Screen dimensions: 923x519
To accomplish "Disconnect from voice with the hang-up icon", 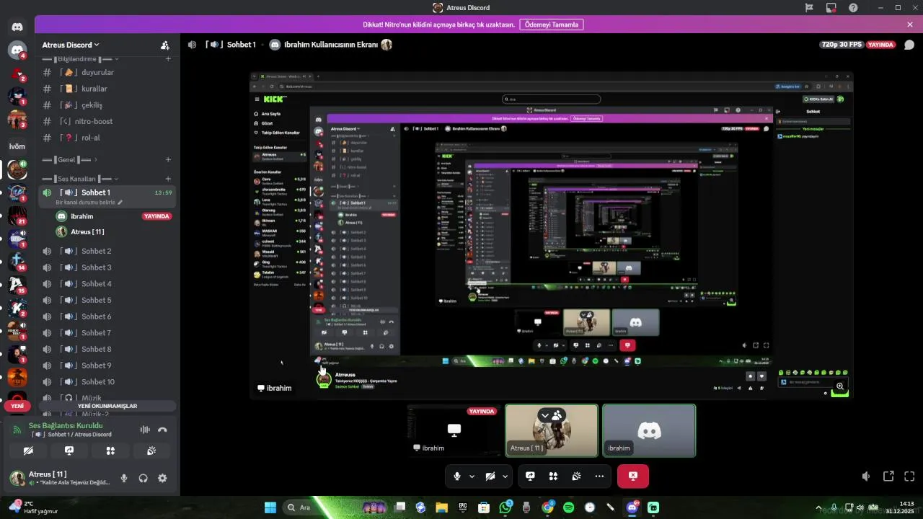I will pyautogui.click(x=163, y=430).
